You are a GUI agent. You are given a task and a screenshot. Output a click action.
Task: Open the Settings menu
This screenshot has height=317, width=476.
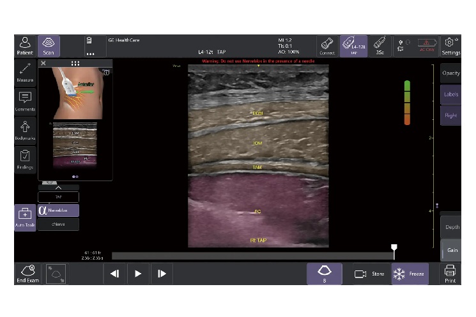tap(451, 46)
